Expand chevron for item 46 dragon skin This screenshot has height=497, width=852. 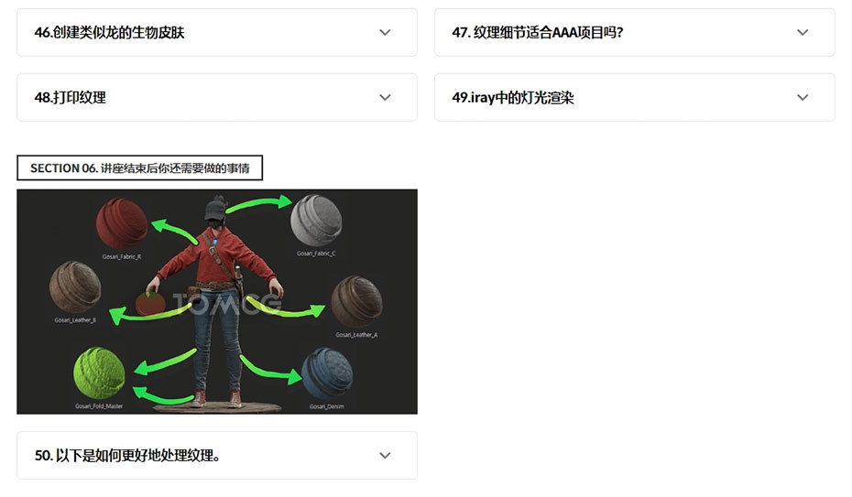coord(385,33)
